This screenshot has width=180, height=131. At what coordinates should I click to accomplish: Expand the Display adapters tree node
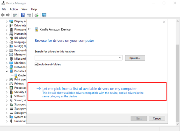click(x=7, y=21)
